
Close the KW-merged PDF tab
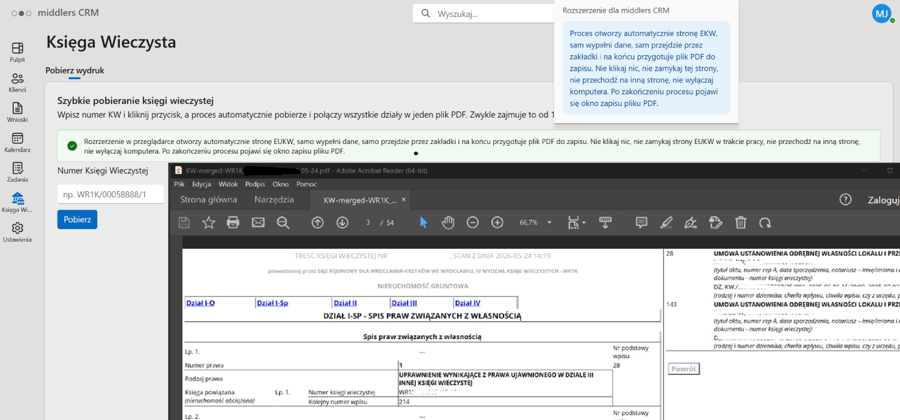(404, 200)
